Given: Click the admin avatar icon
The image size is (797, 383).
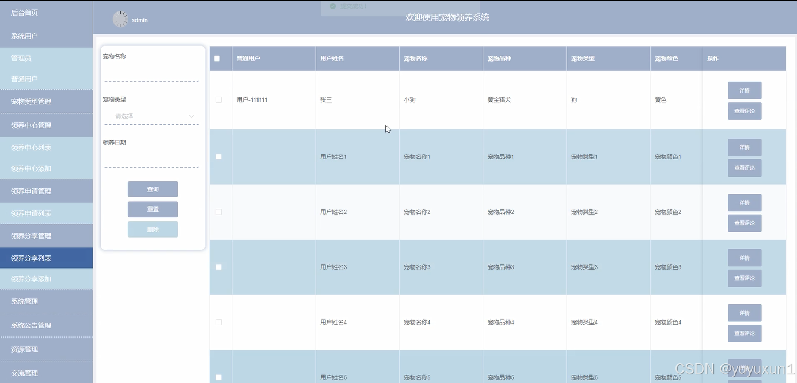Looking at the screenshot, I should (x=120, y=19).
